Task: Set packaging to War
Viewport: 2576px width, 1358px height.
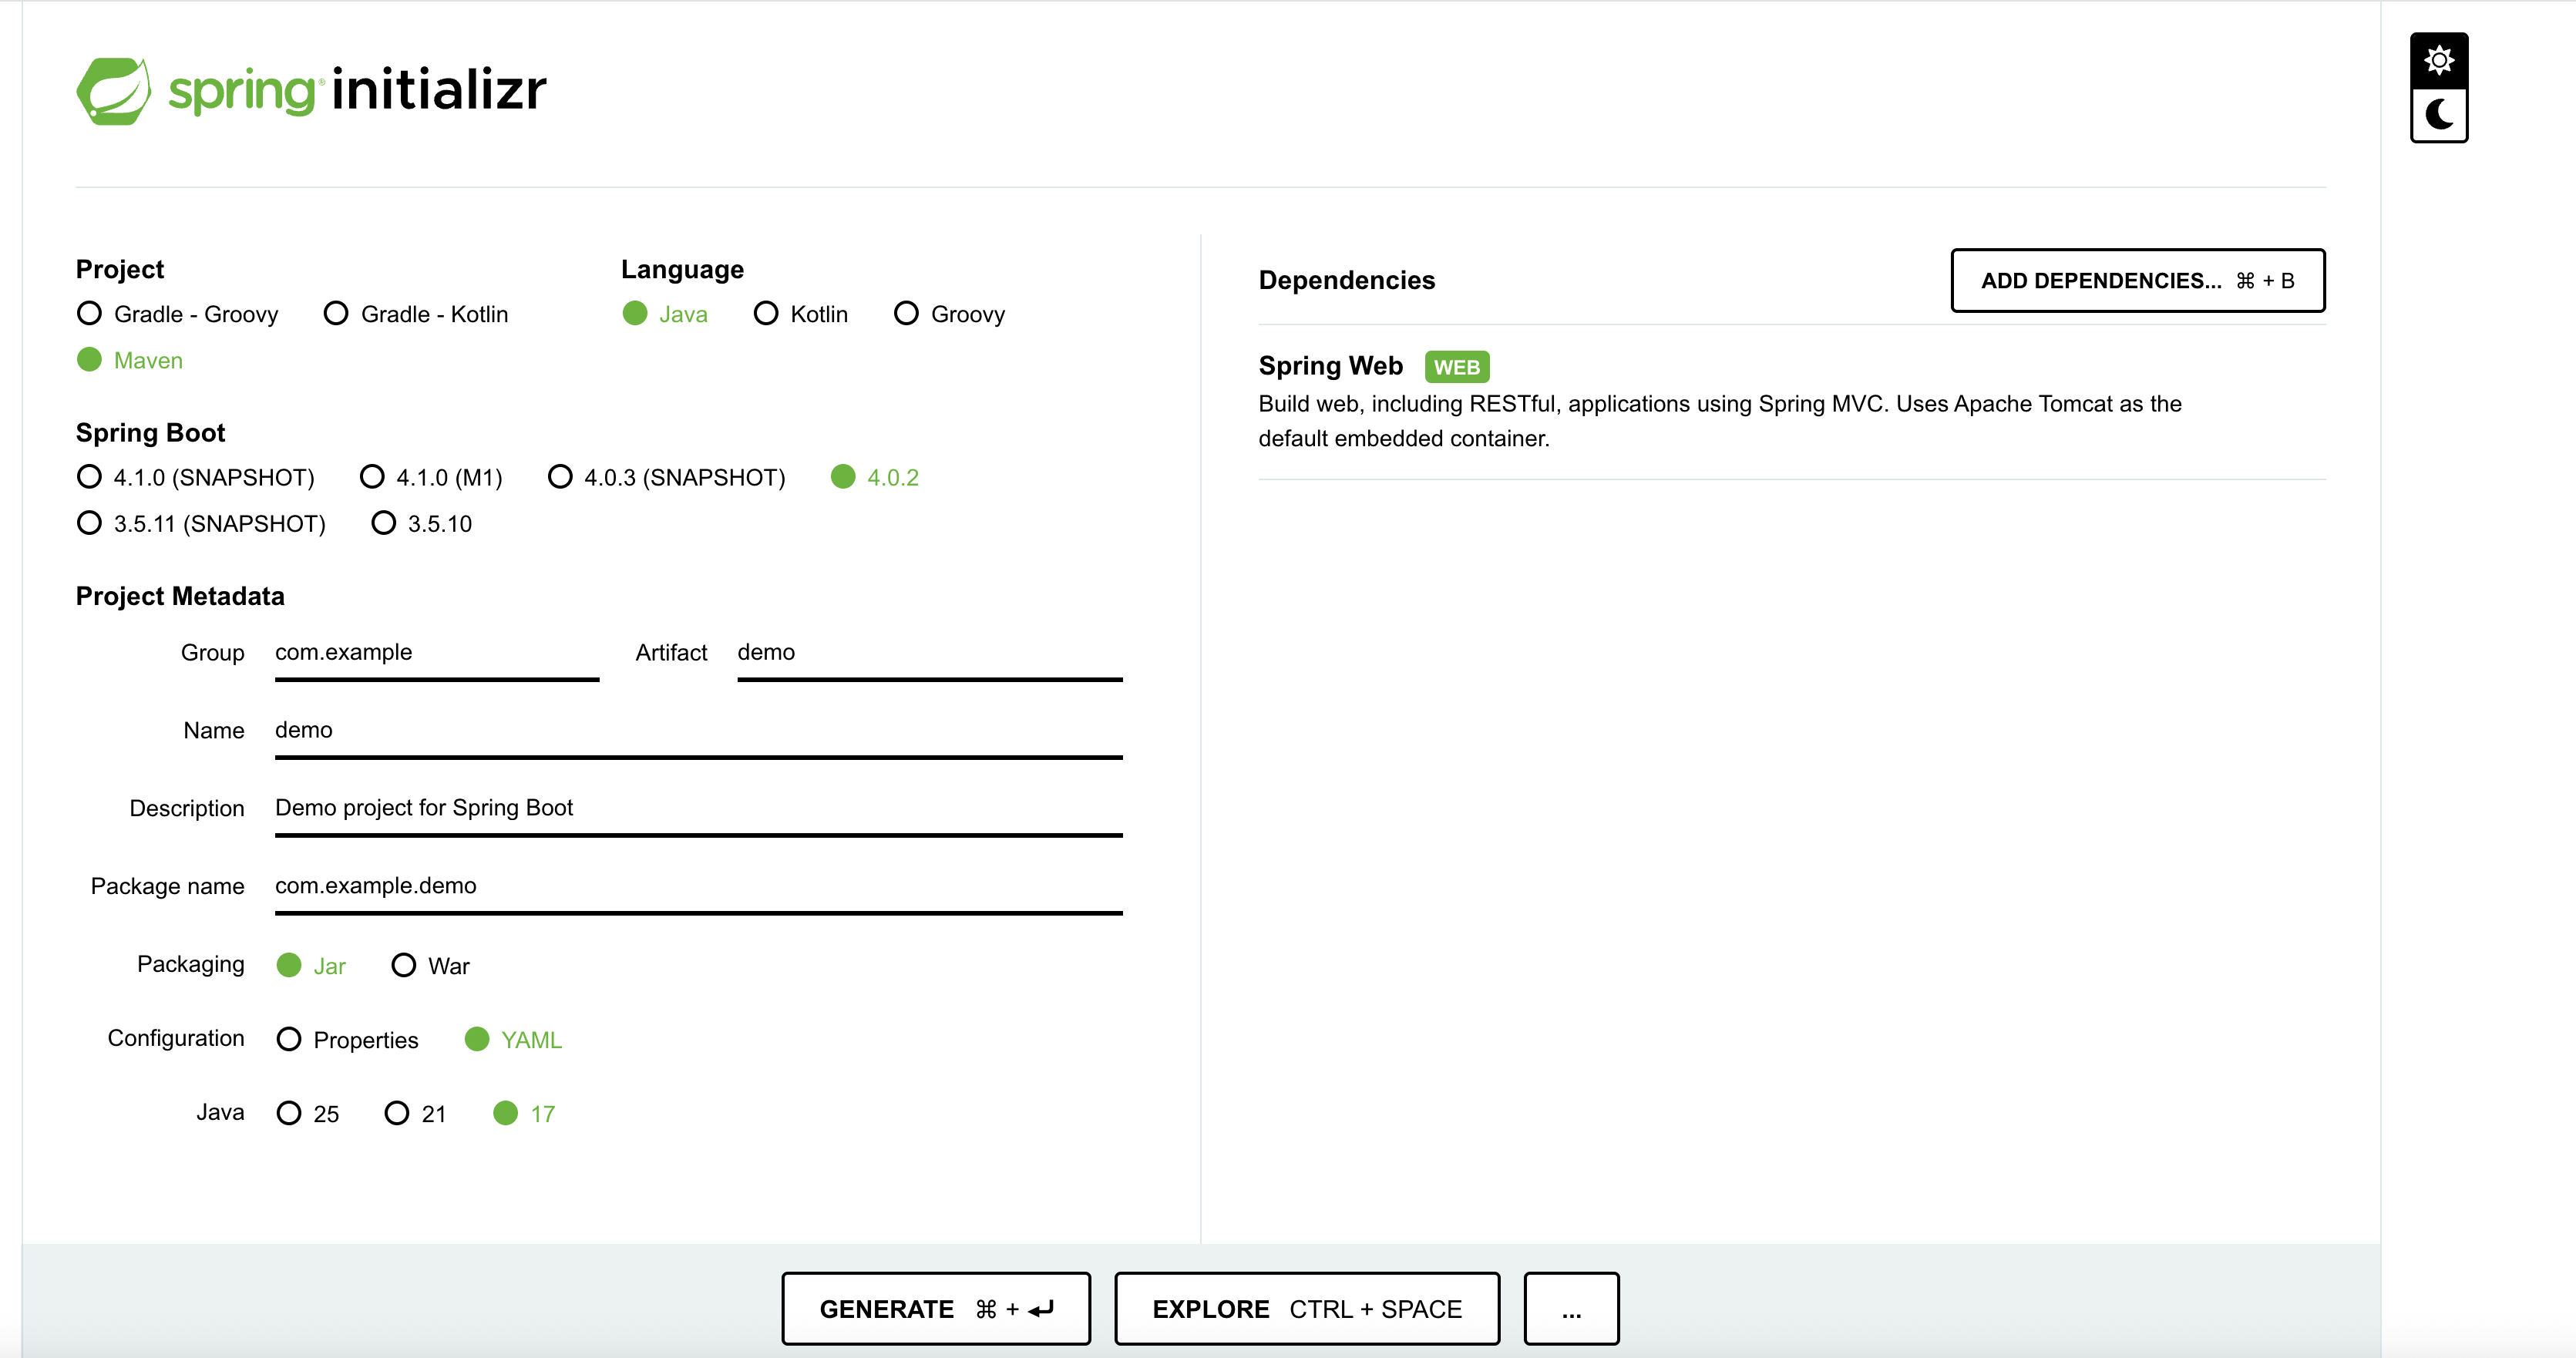Action: (x=430, y=965)
